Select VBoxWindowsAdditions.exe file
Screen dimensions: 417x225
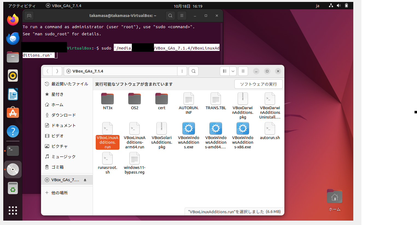tap(189, 135)
